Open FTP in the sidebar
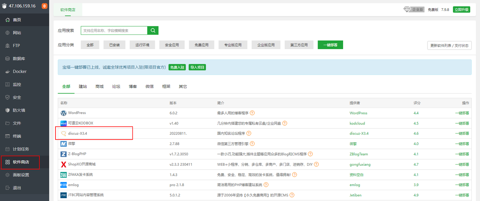This screenshot has width=480, height=201. coord(24,46)
